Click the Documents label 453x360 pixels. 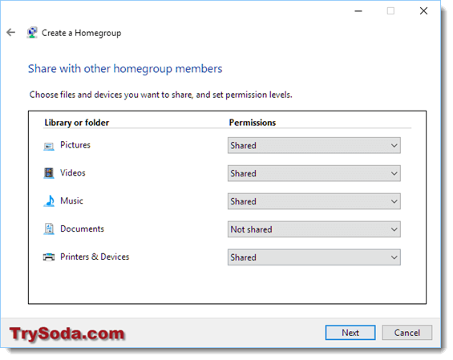pos(82,229)
